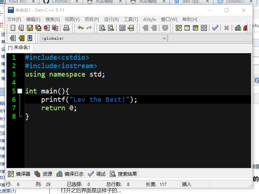Click the Insert snippet icon in second toolbar row
259x194 pixels.
click(13, 38)
